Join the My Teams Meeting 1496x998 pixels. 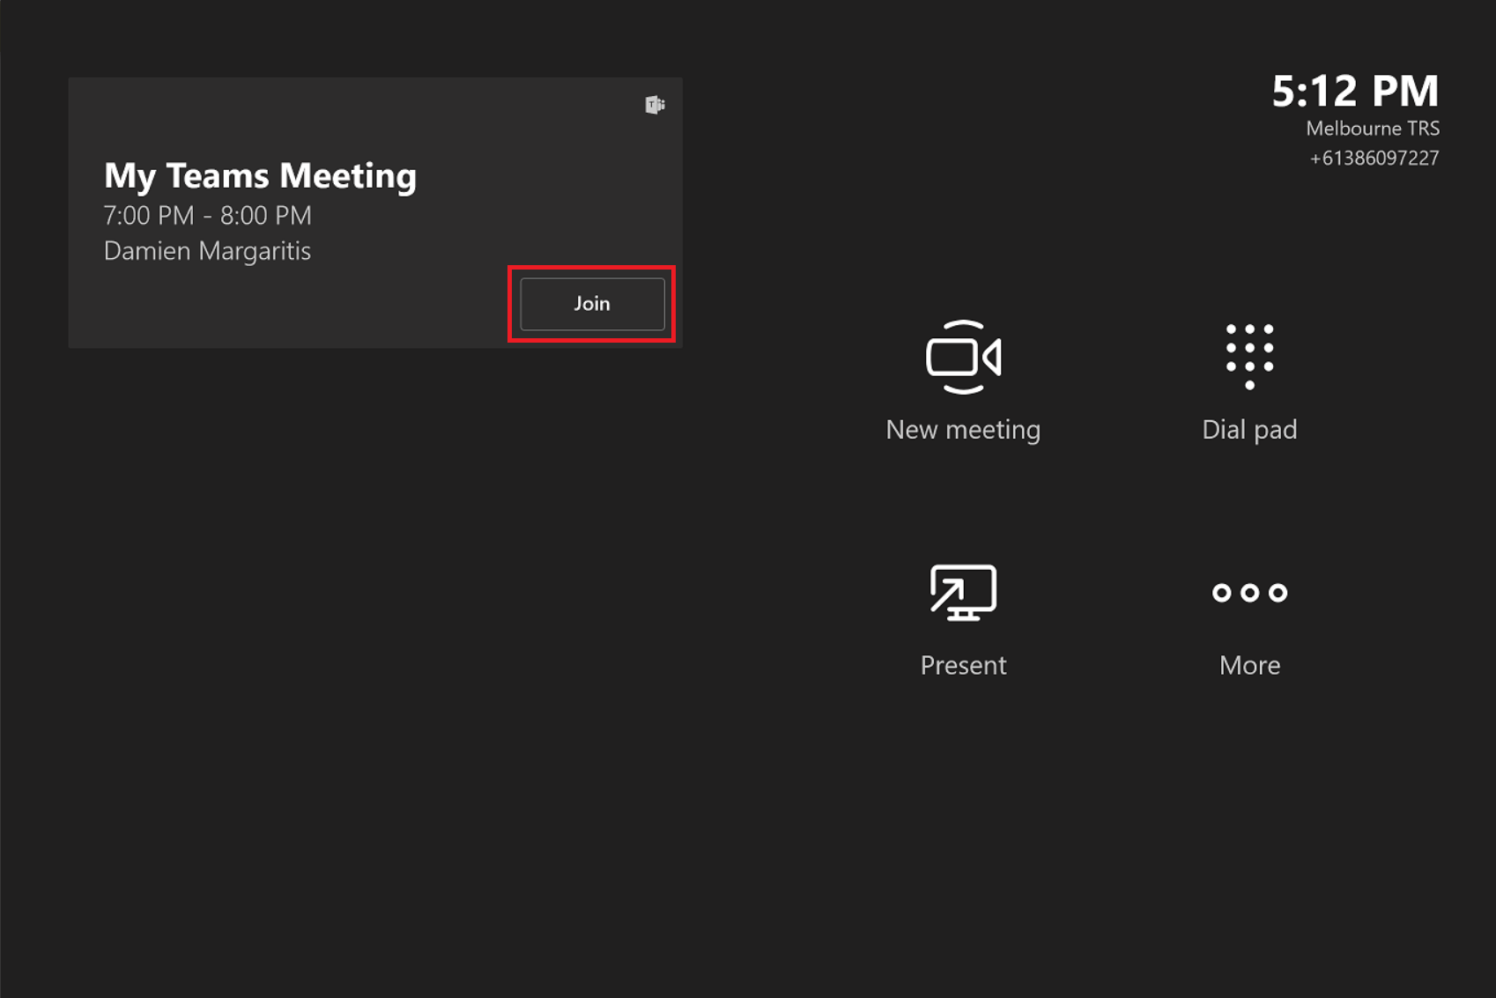(590, 303)
